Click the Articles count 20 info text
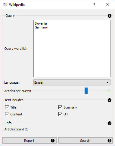Viewport: 115px width, 146px height. pyautogui.click(x=16, y=129)
